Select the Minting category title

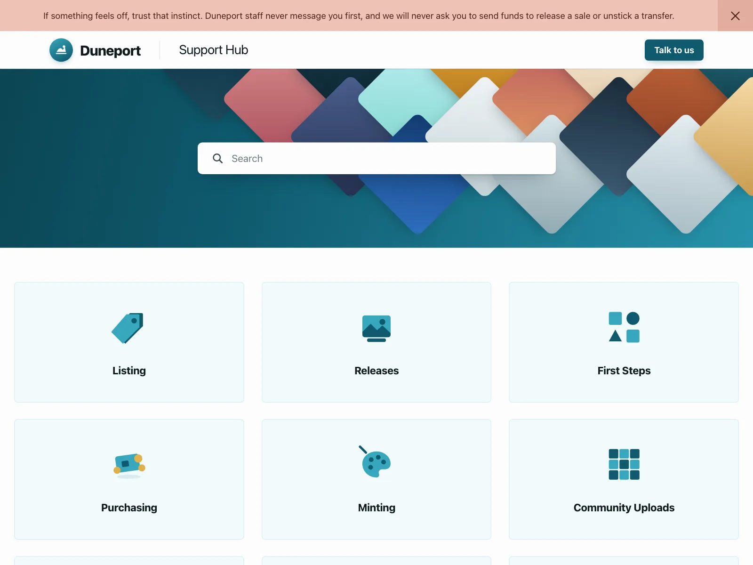tap(376, 508)
